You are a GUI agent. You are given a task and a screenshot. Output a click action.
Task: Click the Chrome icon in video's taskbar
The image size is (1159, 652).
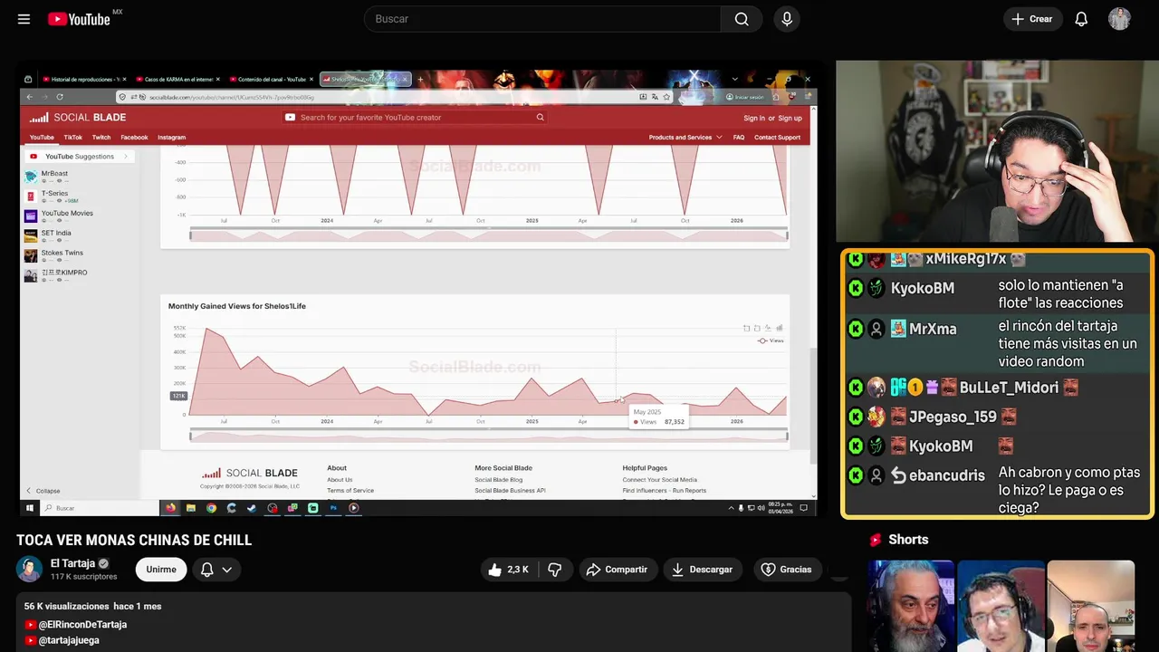click(x=211, y=508)
